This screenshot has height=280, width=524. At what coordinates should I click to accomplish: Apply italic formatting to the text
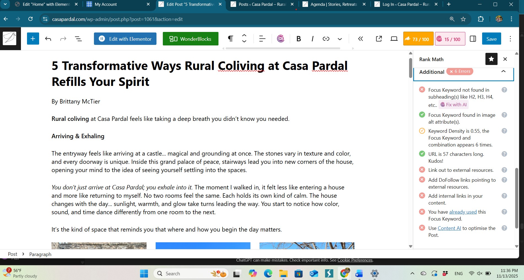click(312, 39)
